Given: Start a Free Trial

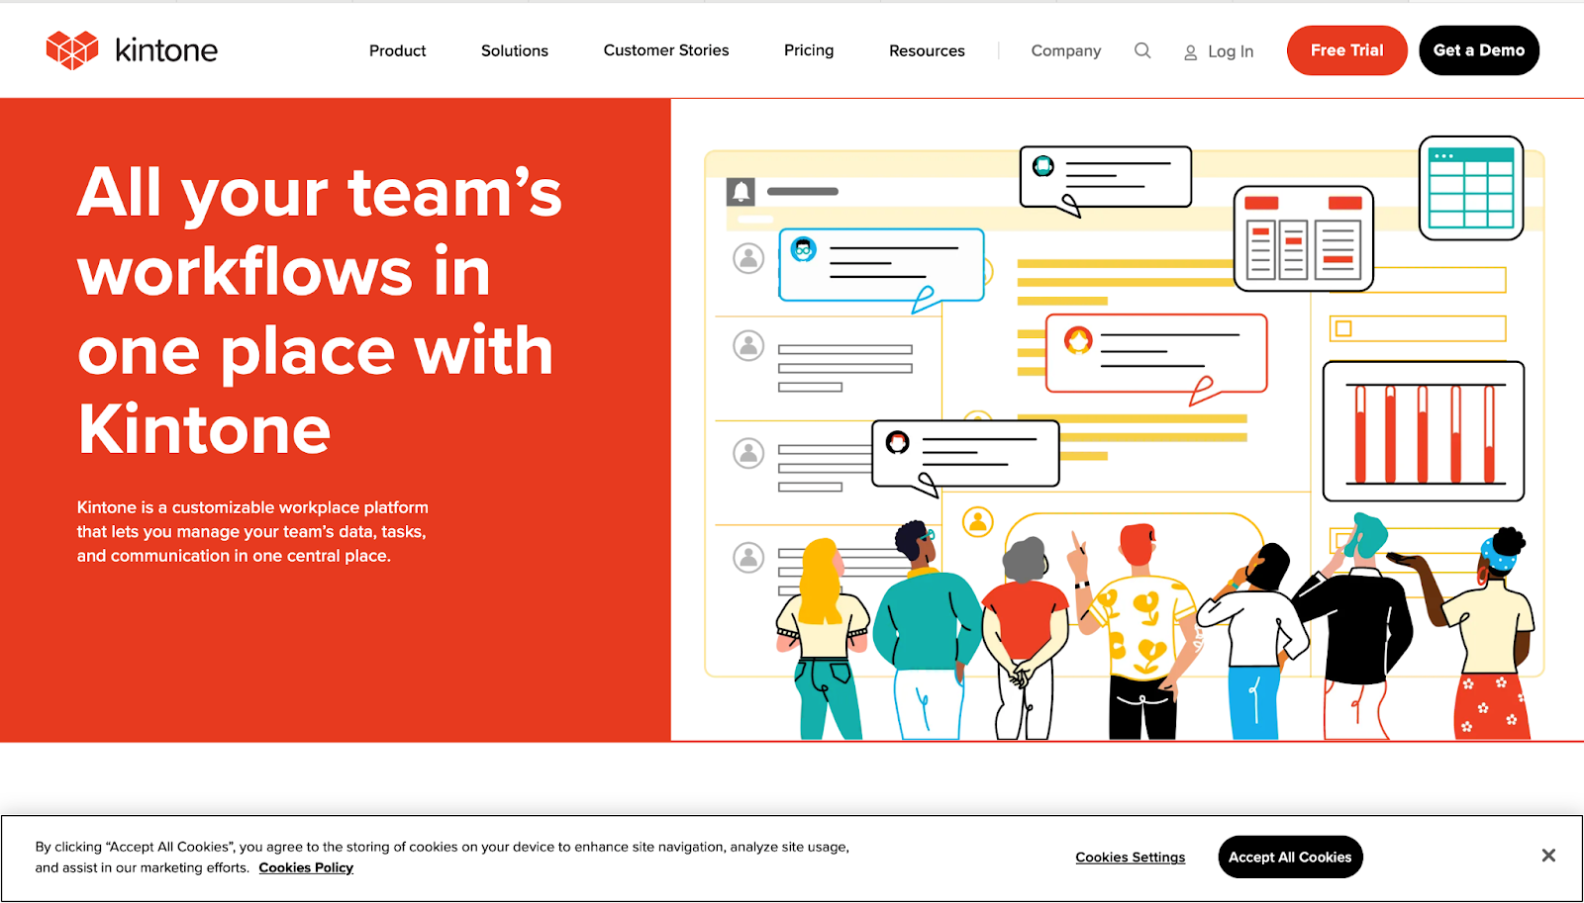Looking at the screenshot, I should click(1346, 50).
